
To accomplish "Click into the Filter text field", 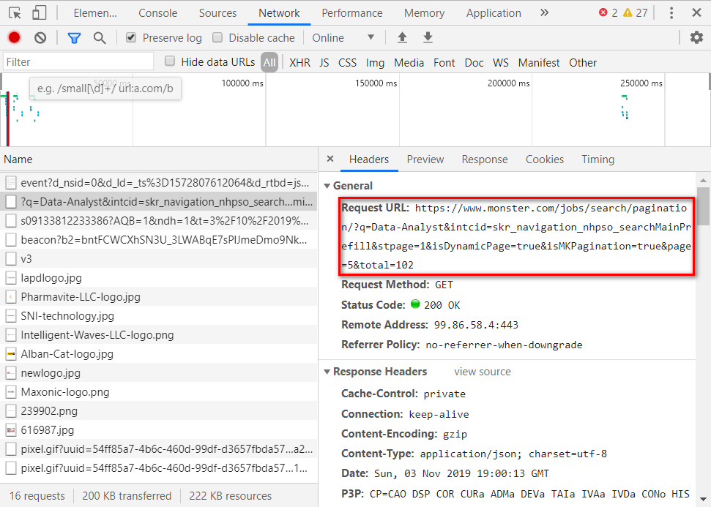I will [78, 61].
